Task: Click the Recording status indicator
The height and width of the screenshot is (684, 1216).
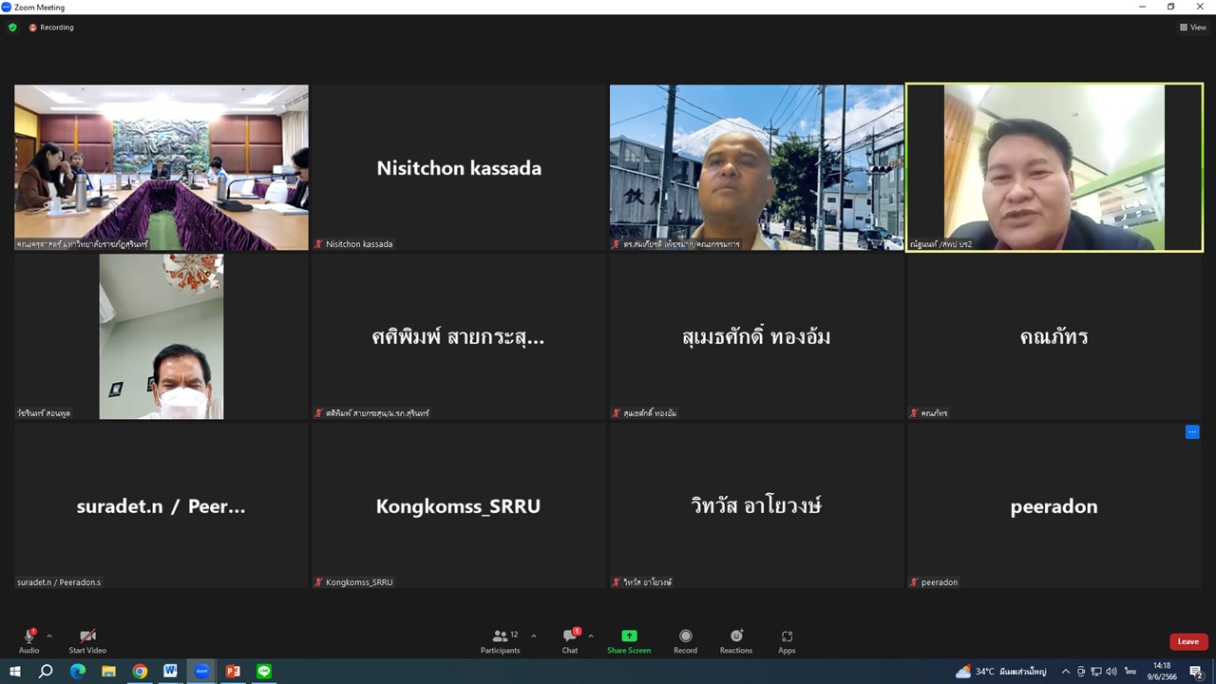Action: point(51,28)
